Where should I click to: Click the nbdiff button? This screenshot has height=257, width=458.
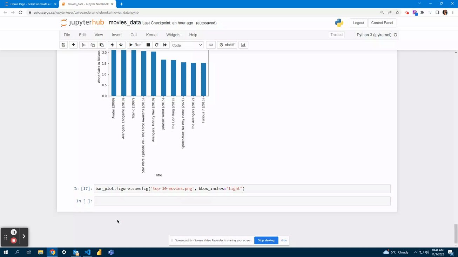tap(227, 45)
